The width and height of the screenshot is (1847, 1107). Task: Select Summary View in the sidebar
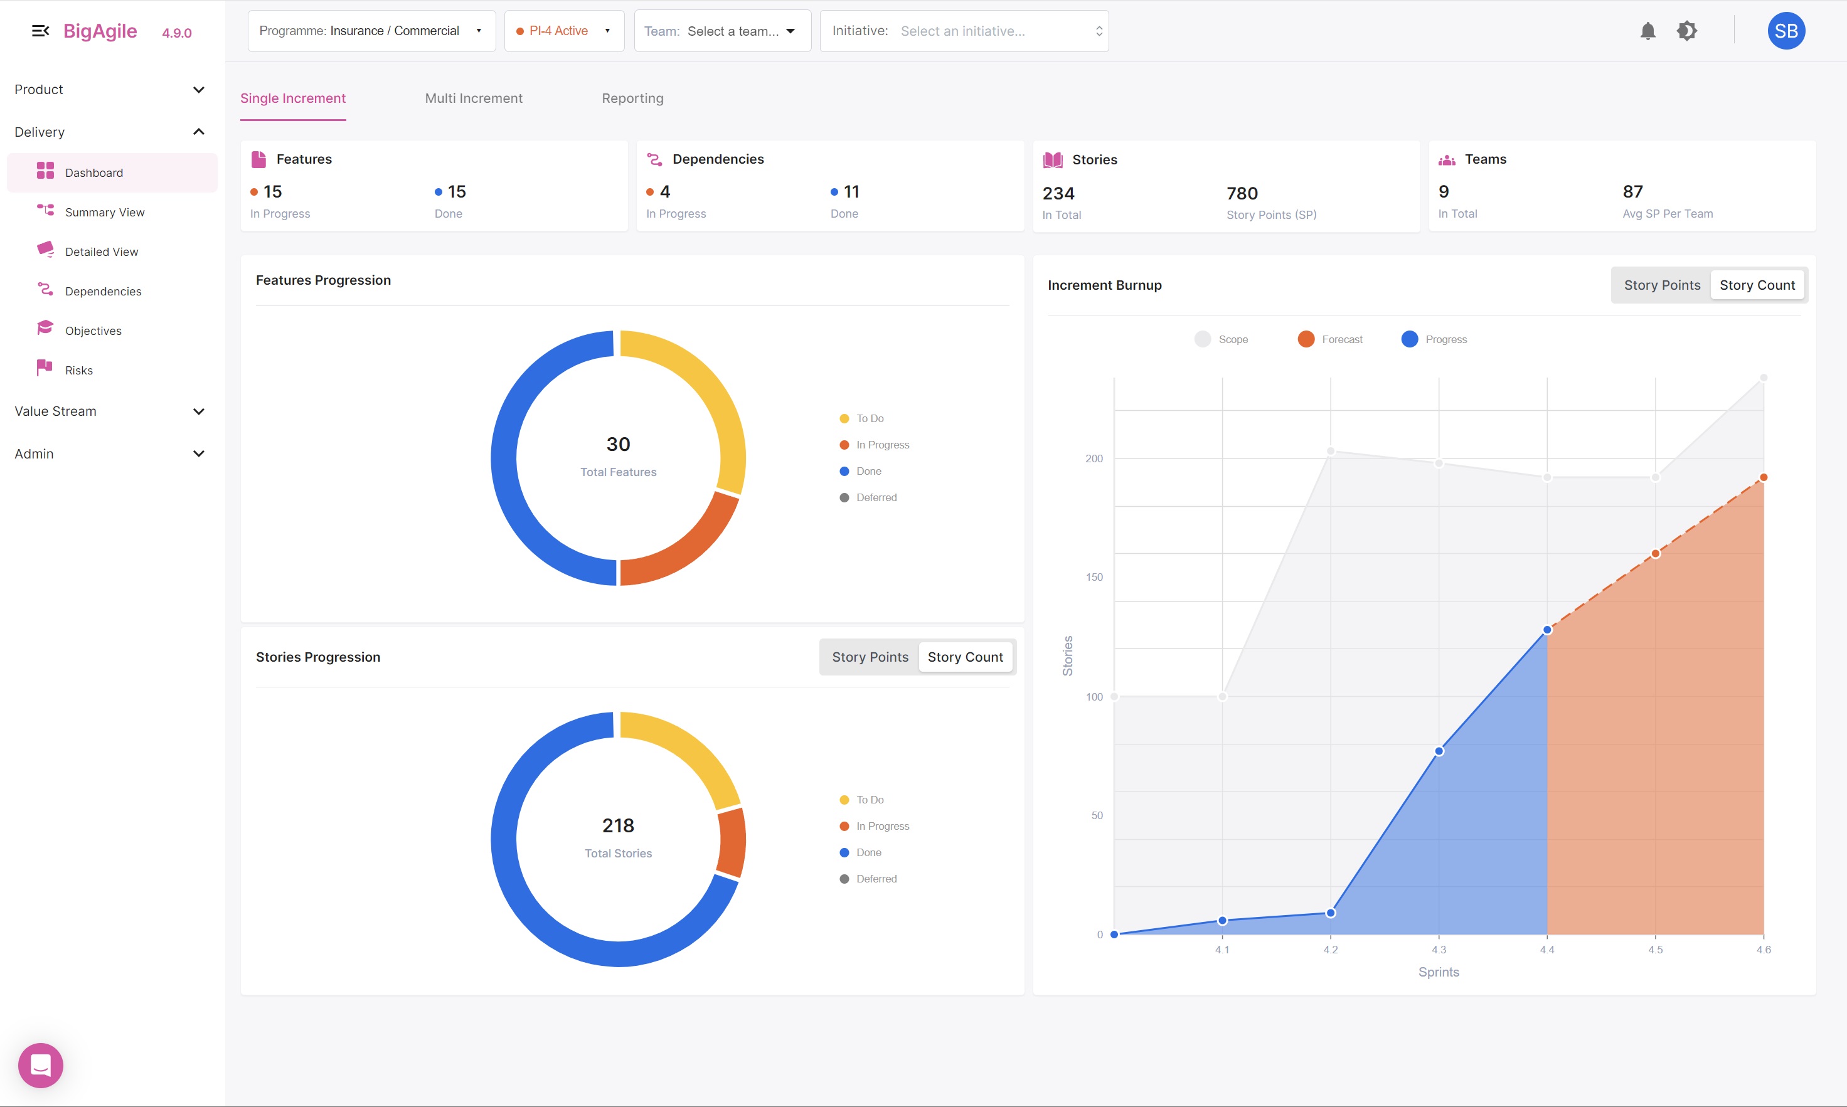pyautogui.click(x=104, y=212)
